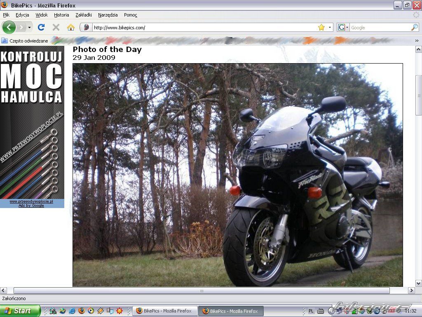Focus the bikepics.com URL address field
Viewport: 422px width, 317px height.
pyautogui.click(x=204, y=28)
